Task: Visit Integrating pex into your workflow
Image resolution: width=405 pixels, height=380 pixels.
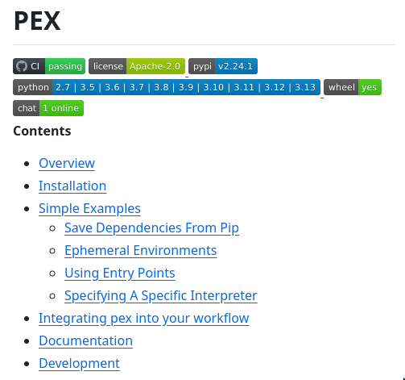Action: tap(144, 319)
